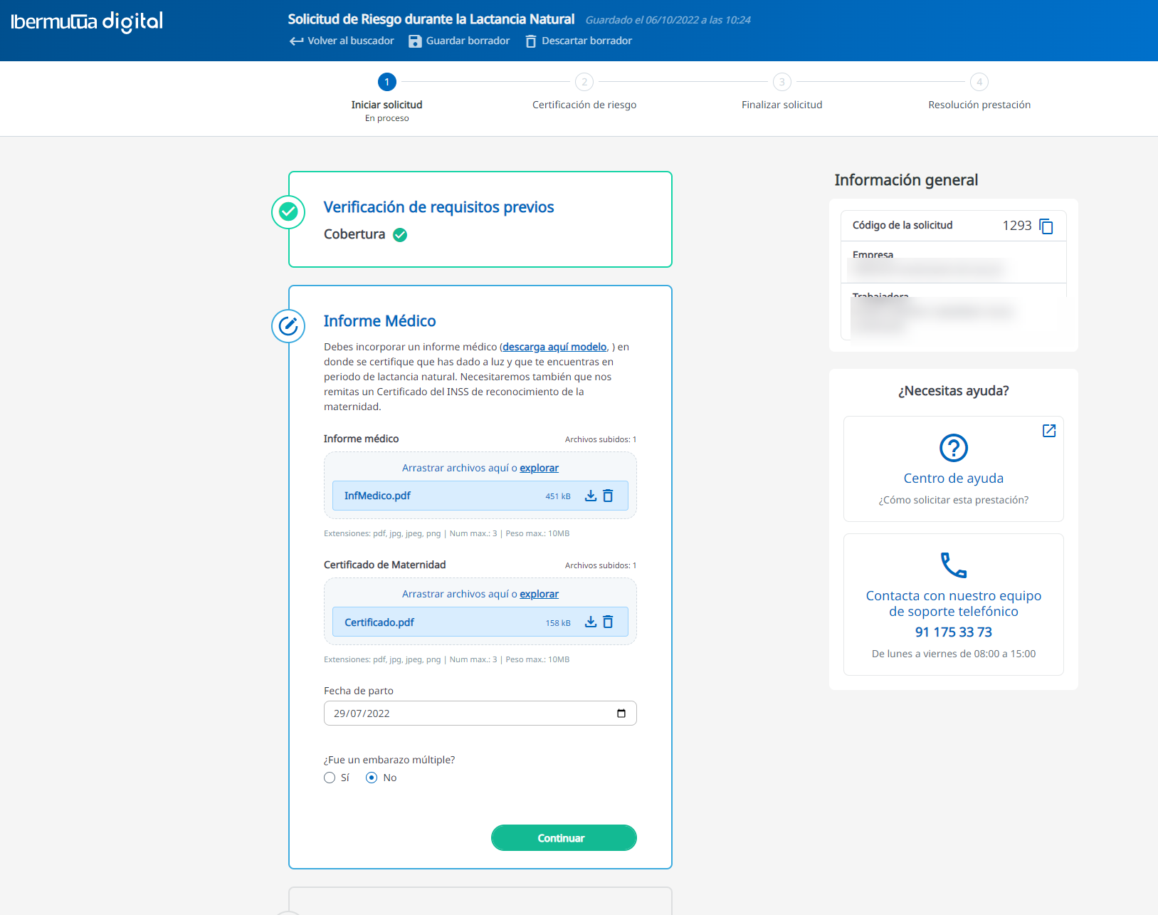Image resolution: width=1158 pixels, height=915 pixels.
Task: Click Volver al buscador
Action: [x=342, y=41]
